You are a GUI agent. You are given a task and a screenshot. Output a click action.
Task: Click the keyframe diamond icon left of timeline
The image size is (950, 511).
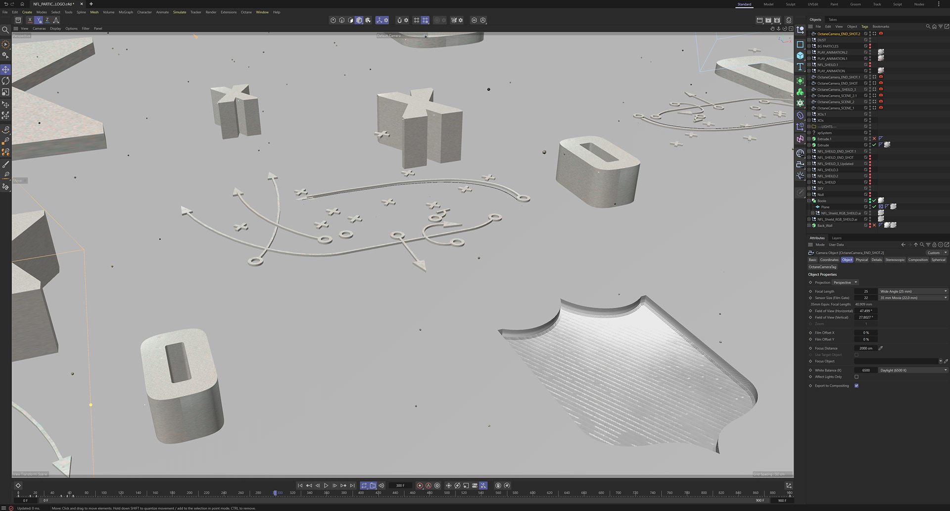[18, 486]
